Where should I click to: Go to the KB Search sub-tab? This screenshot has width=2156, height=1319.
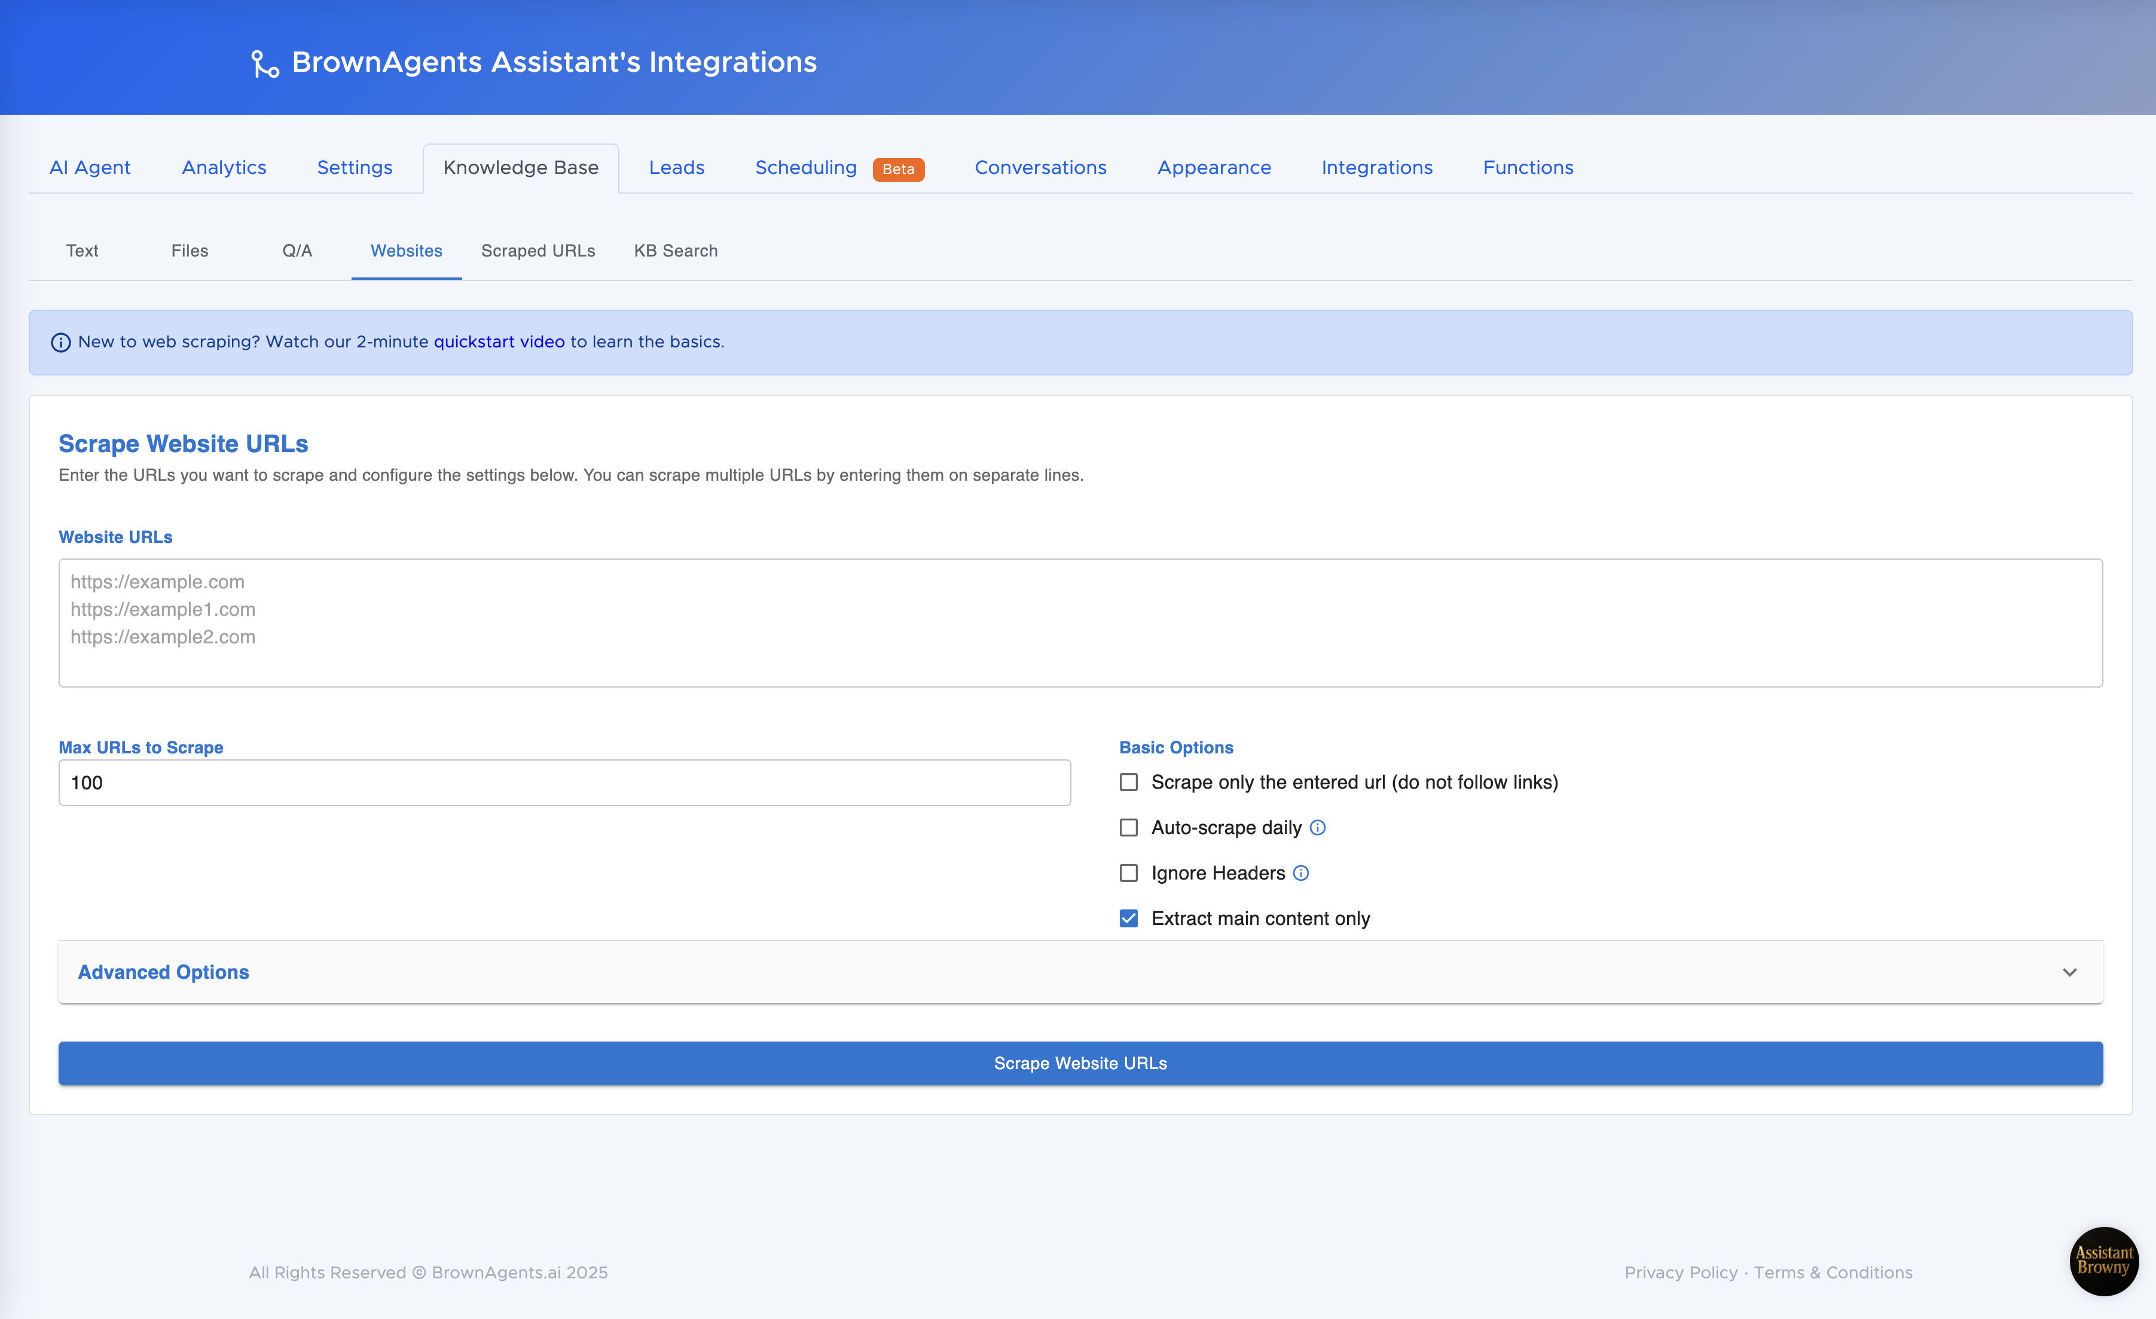coord(676,251)
